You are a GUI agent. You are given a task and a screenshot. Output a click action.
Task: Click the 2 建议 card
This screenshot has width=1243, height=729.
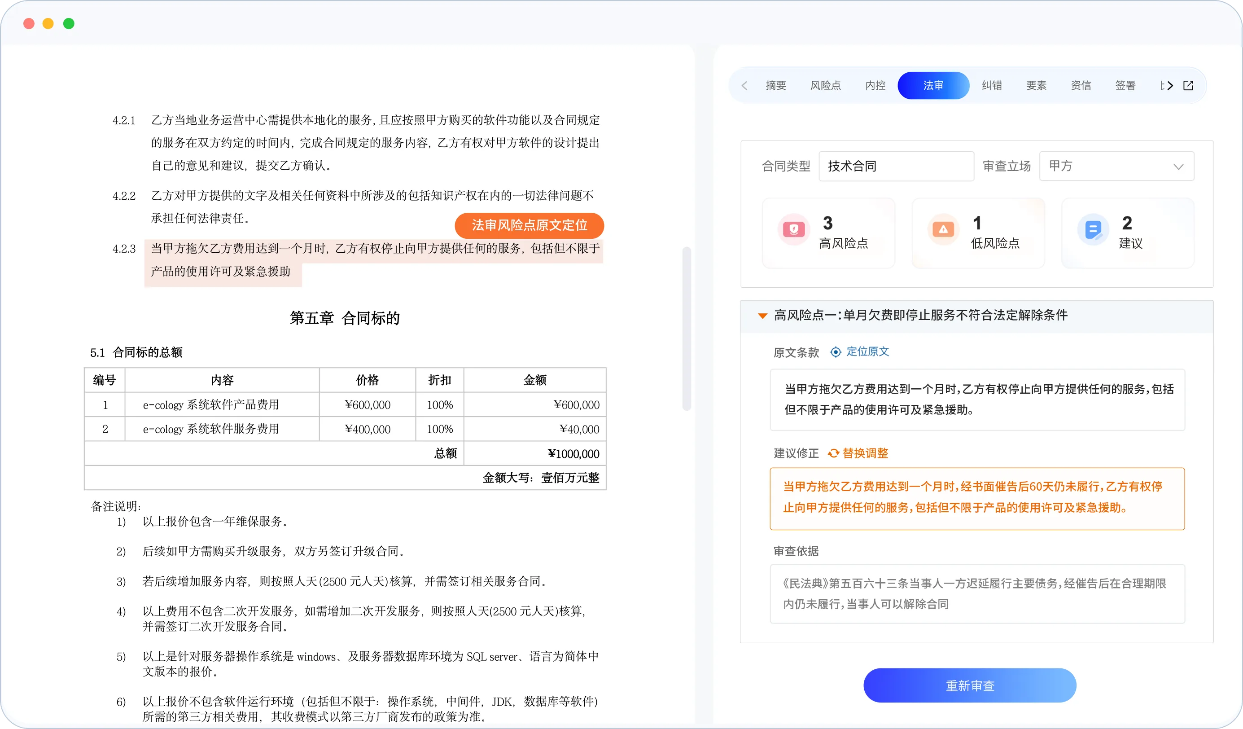1128,233
